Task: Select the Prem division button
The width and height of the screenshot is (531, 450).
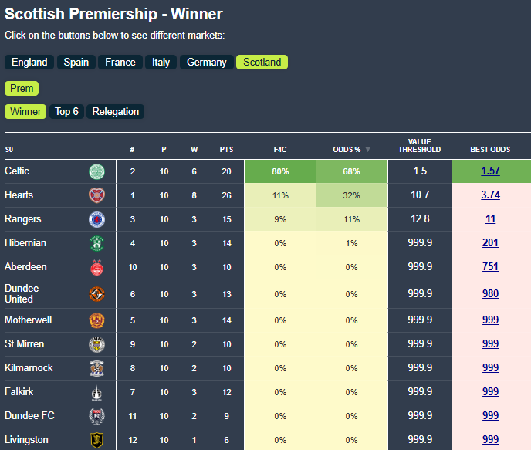Action: (22, 88)
